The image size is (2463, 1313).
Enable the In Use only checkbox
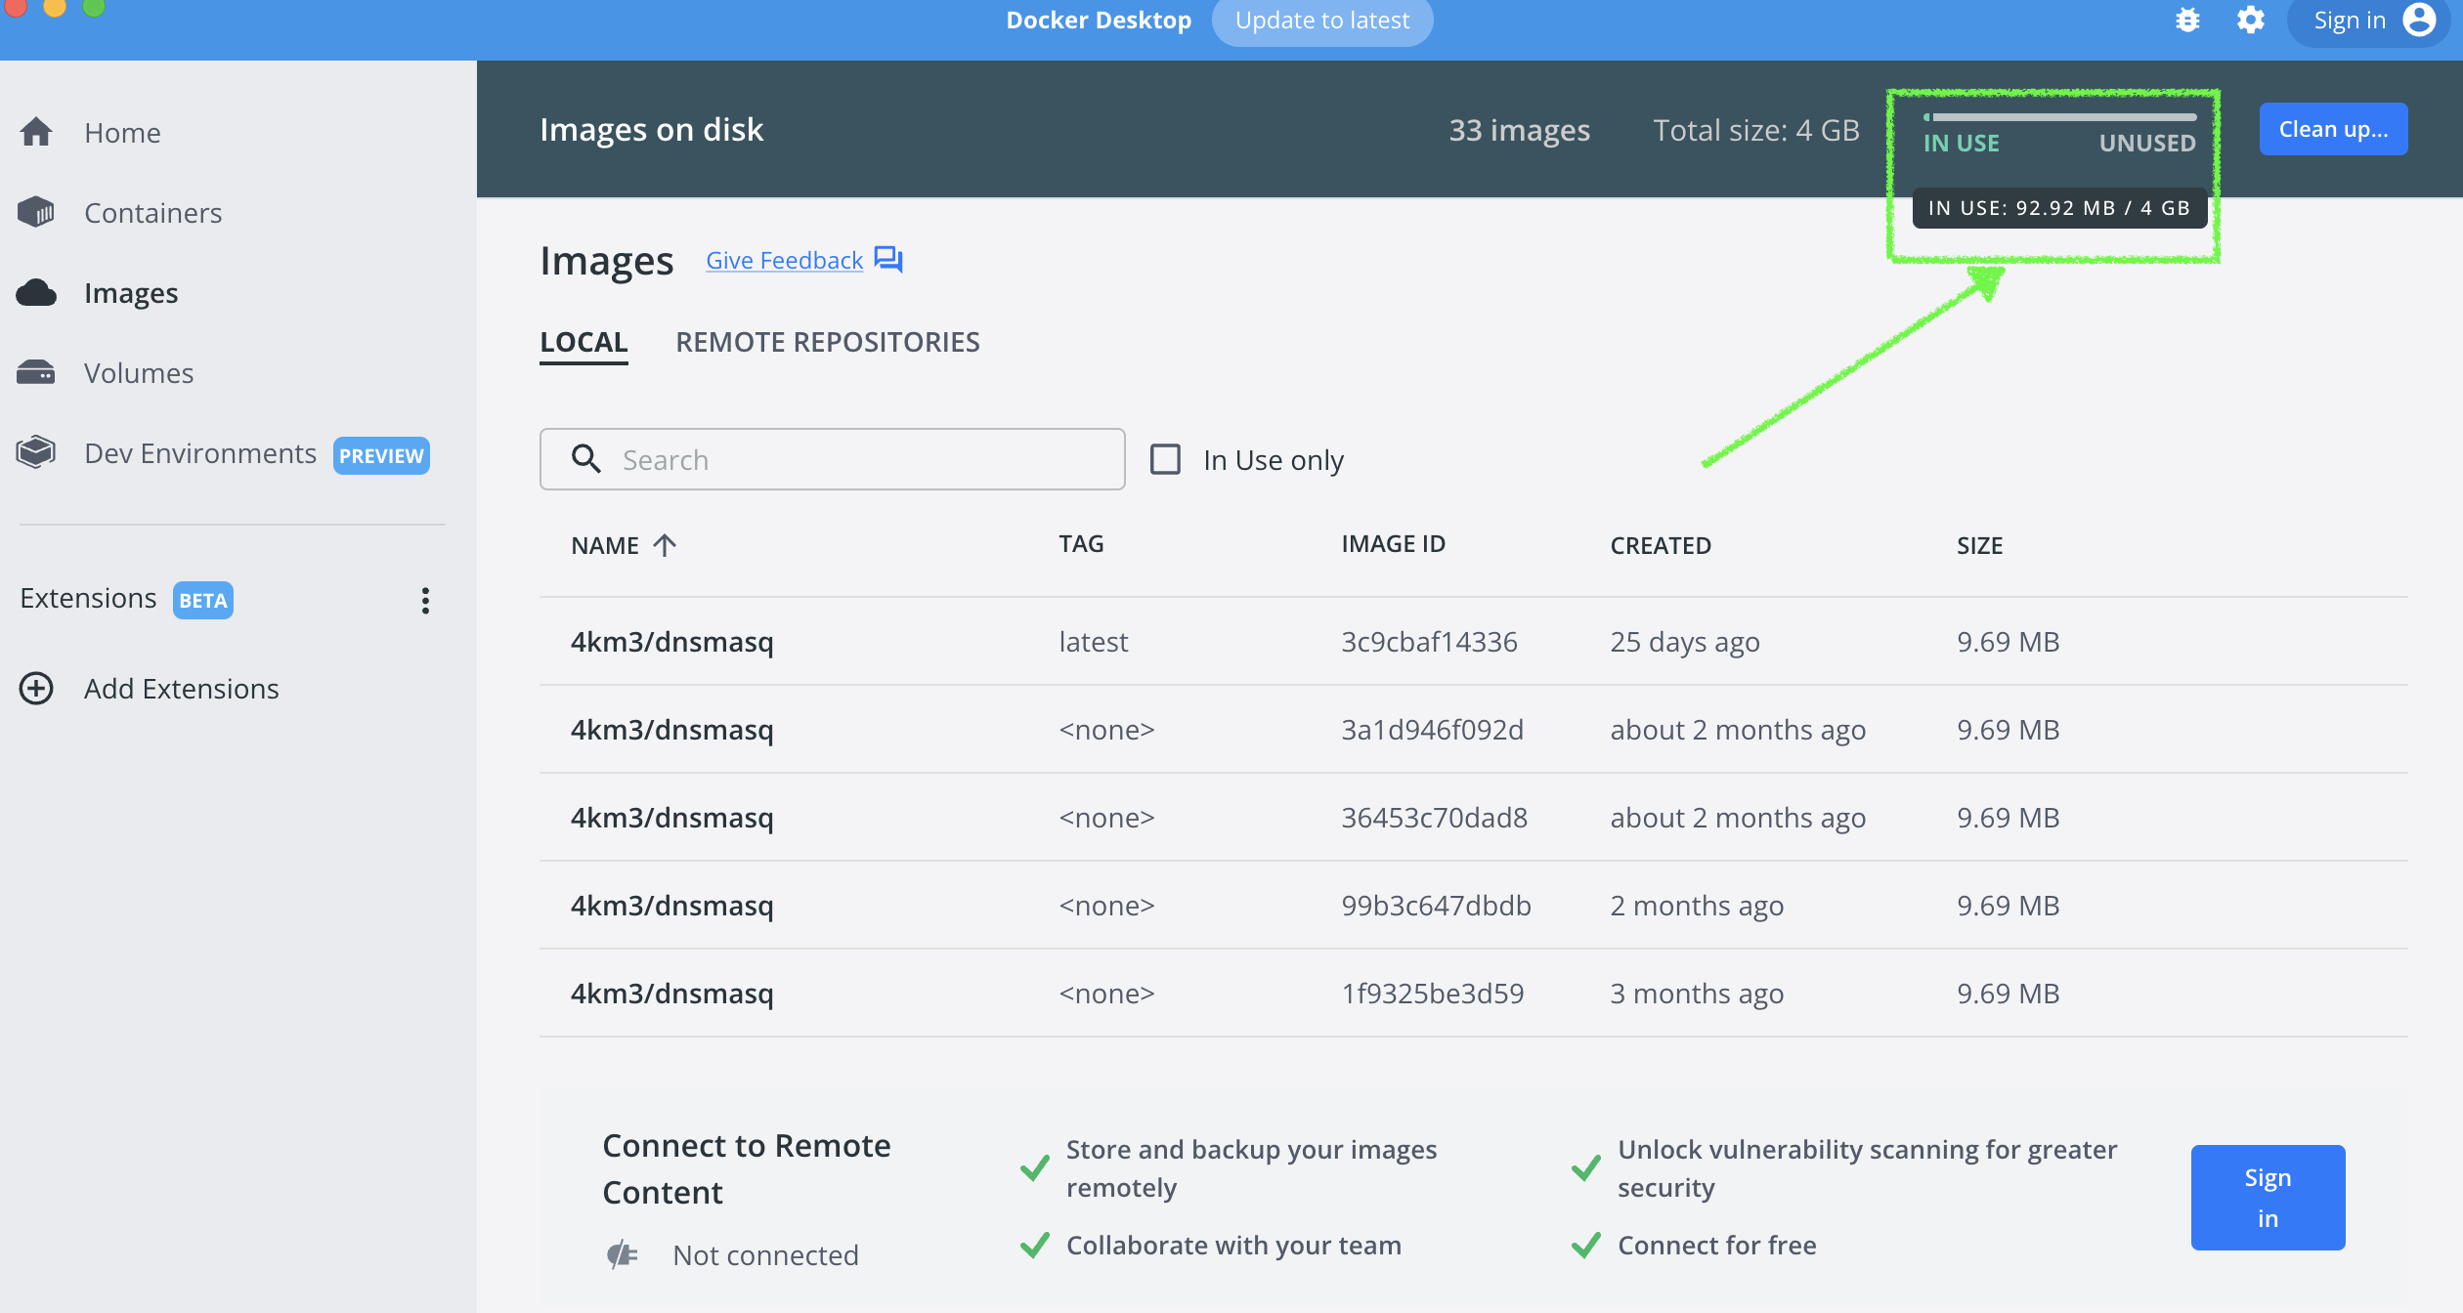pyautogui.click(x=1165, y=459)
